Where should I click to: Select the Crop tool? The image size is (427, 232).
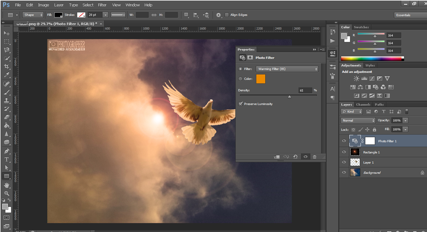pos(6,66)
